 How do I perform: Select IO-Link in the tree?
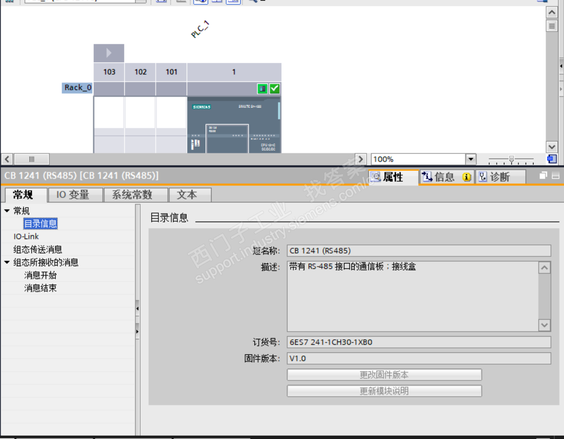(26, 237)
